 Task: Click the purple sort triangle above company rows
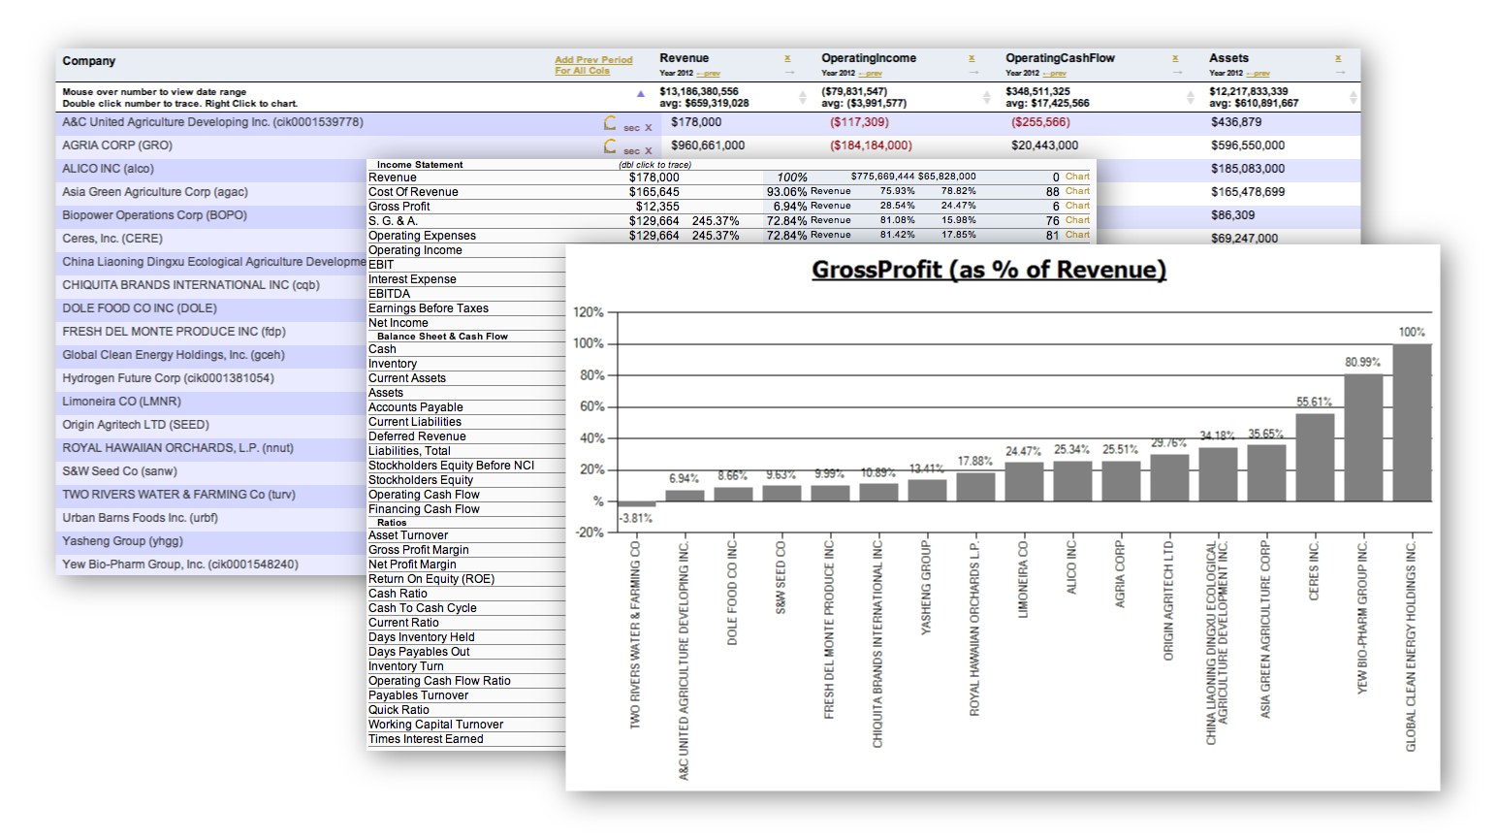coord(640,94)
